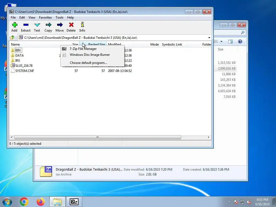The image size is (276, 207).
Task: Choose Windows Disc Image Burner entry
Action: pyautogui.click(x=92, y=55)
